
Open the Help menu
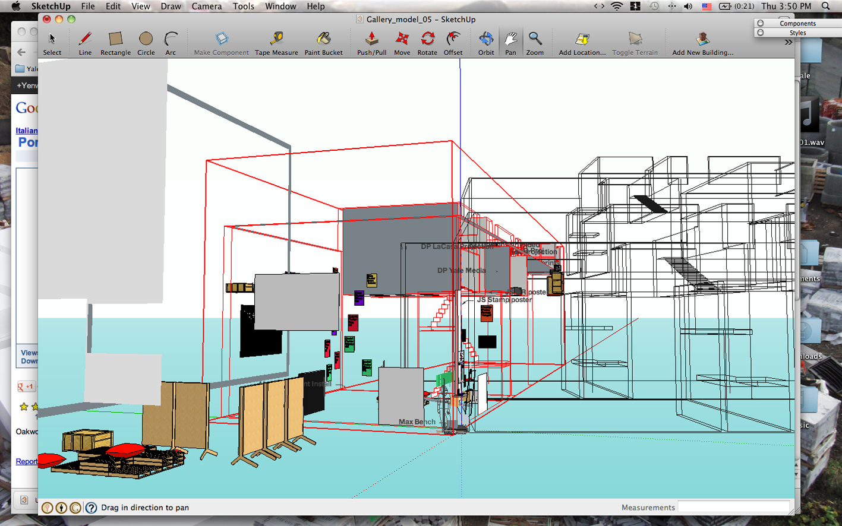[x=316, y=6]
